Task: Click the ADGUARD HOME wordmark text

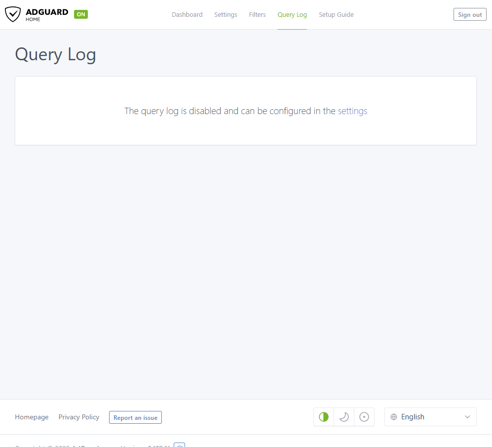Action: 47,15
